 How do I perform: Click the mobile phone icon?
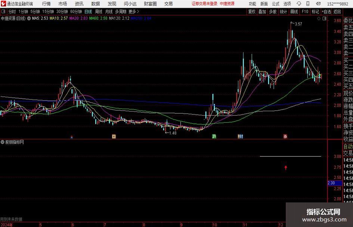pos(308,4)
